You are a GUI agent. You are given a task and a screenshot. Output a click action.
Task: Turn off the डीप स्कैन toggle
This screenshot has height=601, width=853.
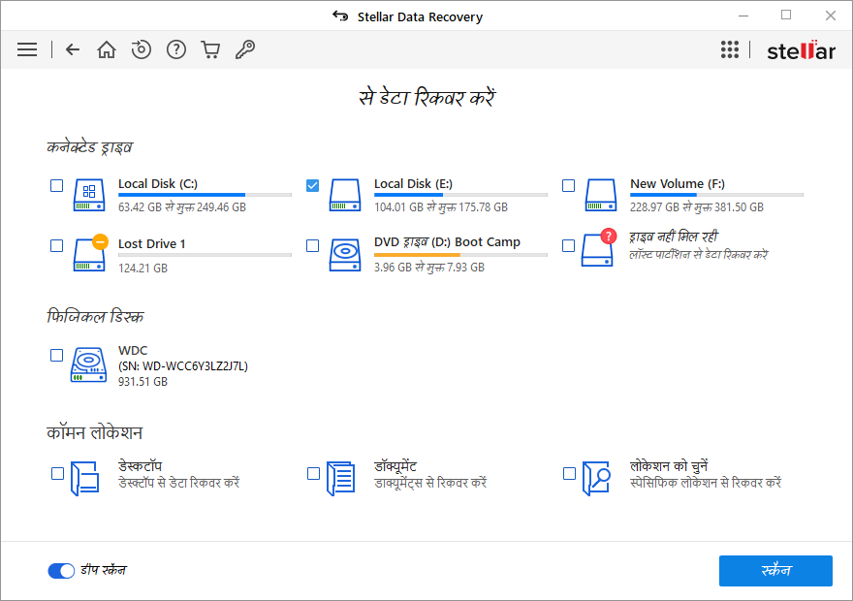click(x=61, y=571)
